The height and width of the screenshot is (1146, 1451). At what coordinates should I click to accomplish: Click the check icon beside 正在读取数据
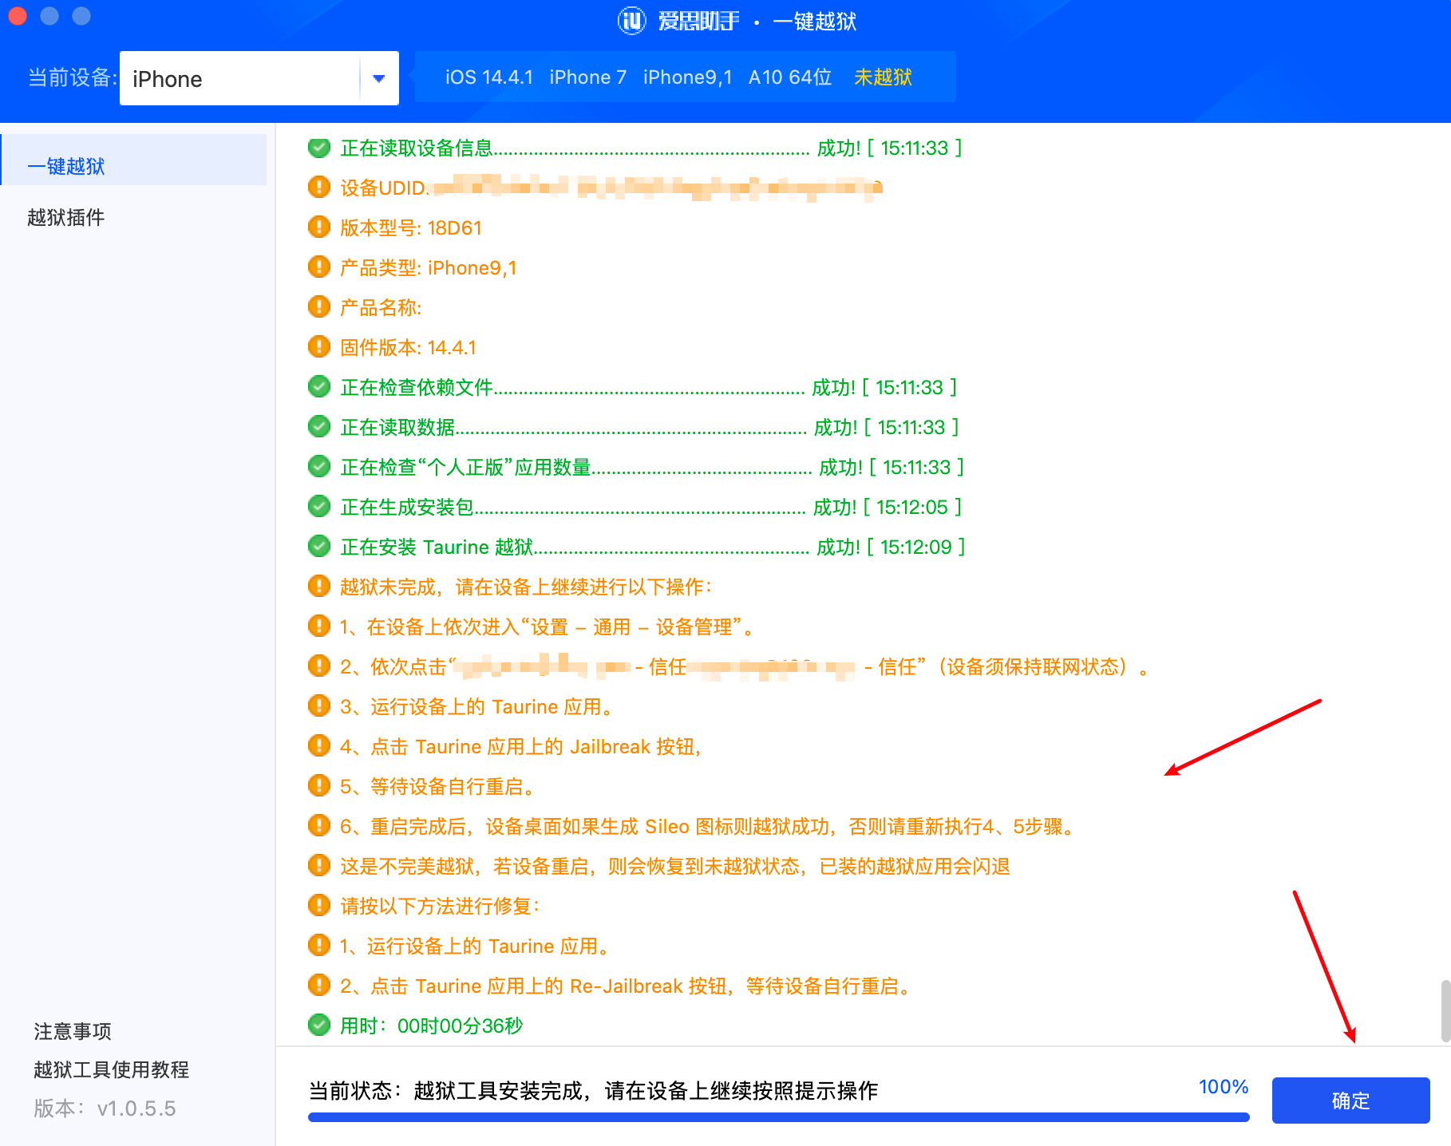click(319, 427)
